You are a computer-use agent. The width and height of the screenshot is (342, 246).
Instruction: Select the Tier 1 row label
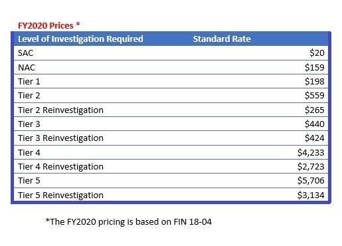coord(29,82)
